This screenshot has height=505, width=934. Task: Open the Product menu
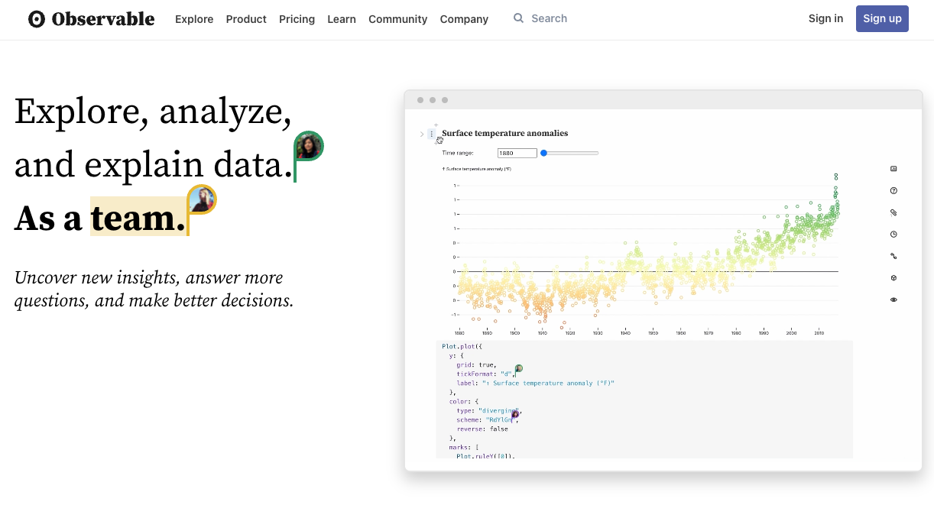tap(246, 19)
